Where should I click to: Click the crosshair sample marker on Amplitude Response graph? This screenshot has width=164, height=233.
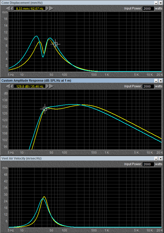(x=45, y=109)
